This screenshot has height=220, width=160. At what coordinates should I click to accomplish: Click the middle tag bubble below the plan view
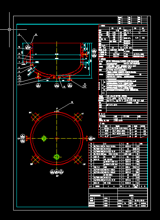click(x=57, y=172)
